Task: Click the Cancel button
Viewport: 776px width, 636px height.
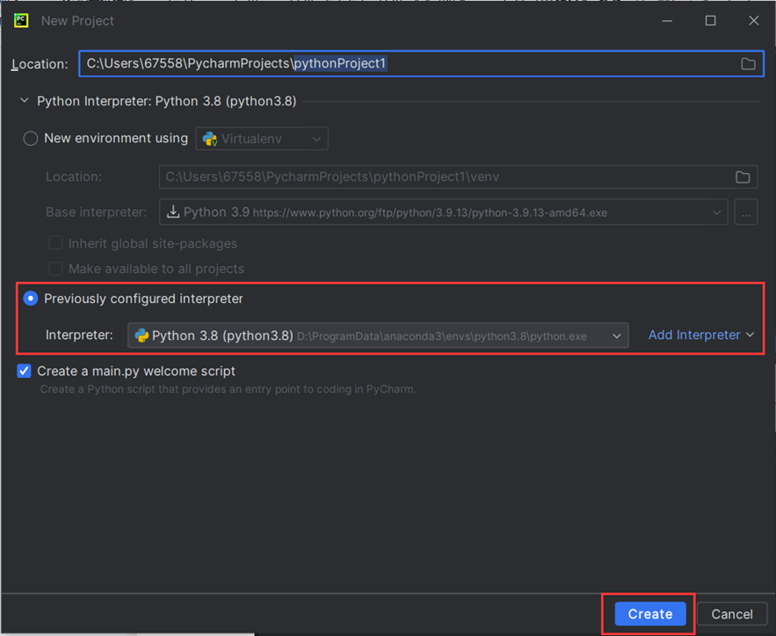Action: [732, 614]
